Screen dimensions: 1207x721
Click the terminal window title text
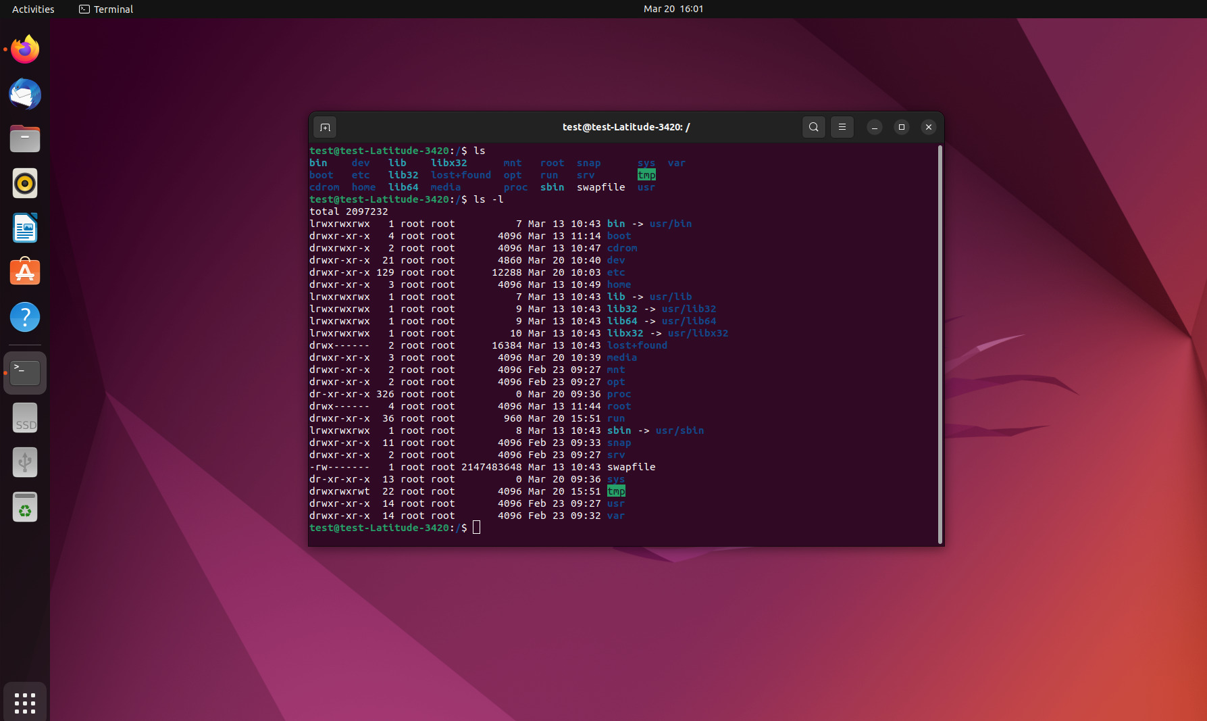[x=626, y=127]
